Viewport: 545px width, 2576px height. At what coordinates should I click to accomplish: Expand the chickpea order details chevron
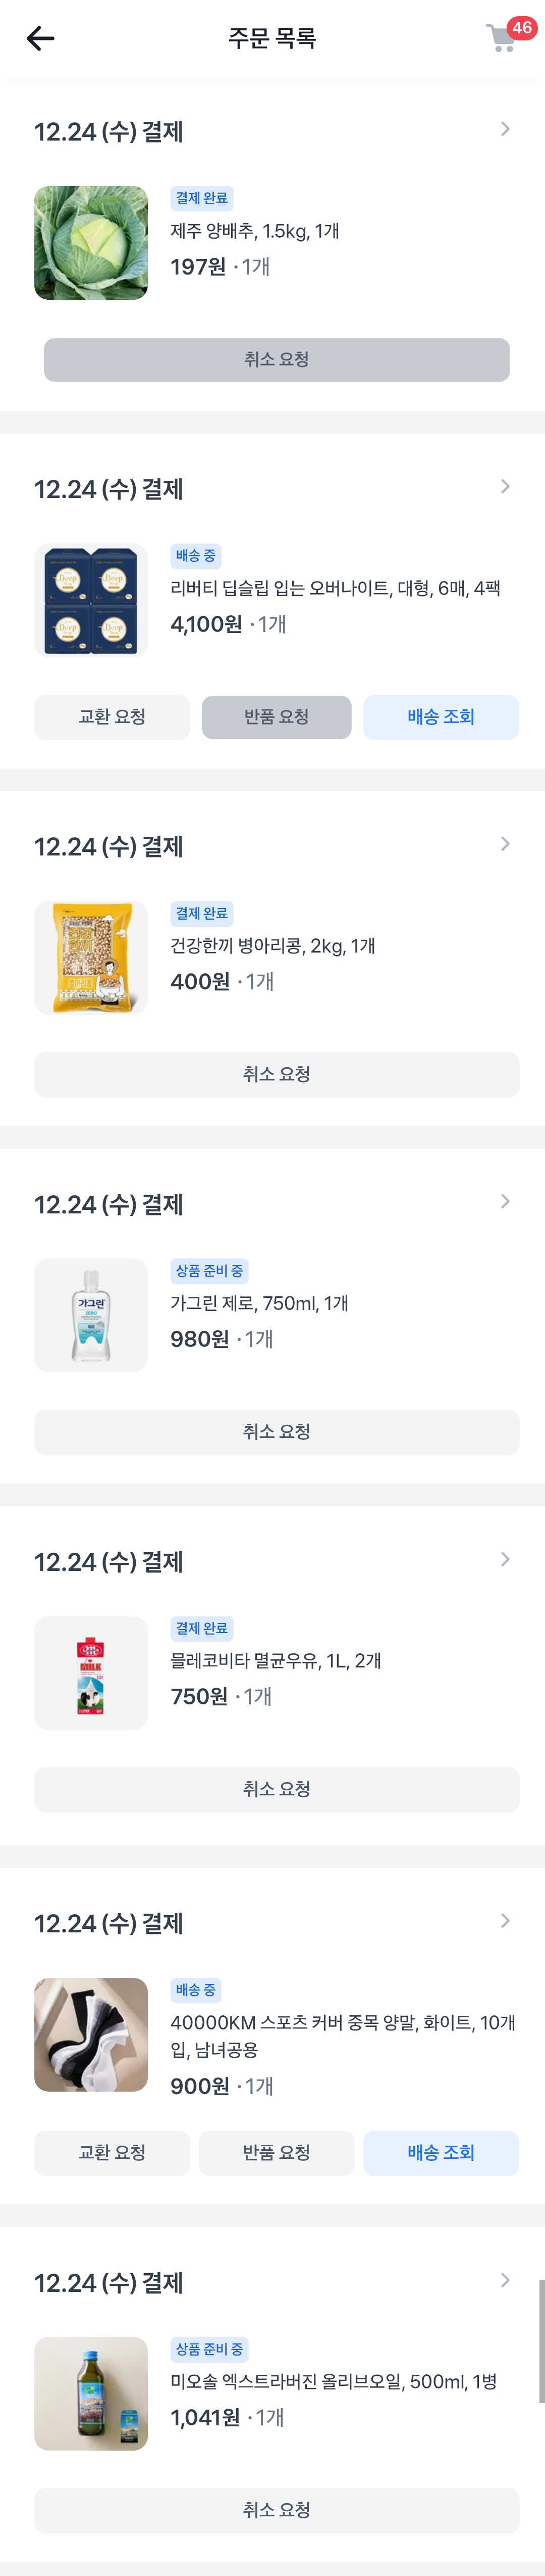click(x=505, y=844)
